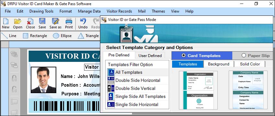This screenshot has width=275, height=116.
Task: Open the Visitor Records menu
Action: click(119, 11)
